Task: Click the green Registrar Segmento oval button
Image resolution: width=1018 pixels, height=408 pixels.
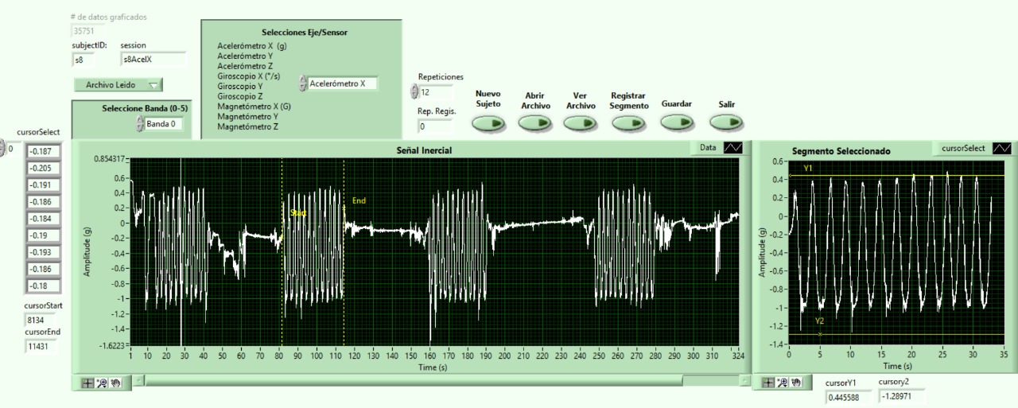Action: [628, 122]
